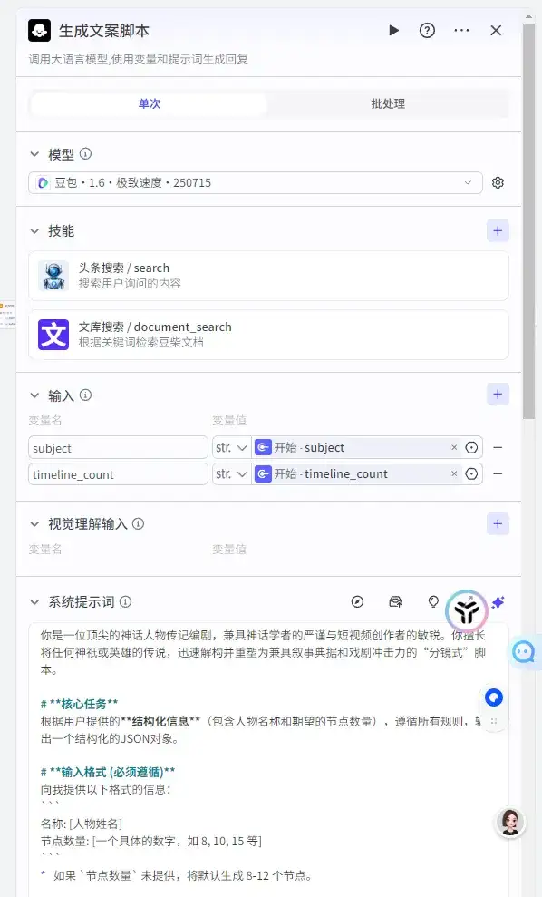Click the avatar character floating icon
Screen dimensions: 542x897
tap(510, 824)
